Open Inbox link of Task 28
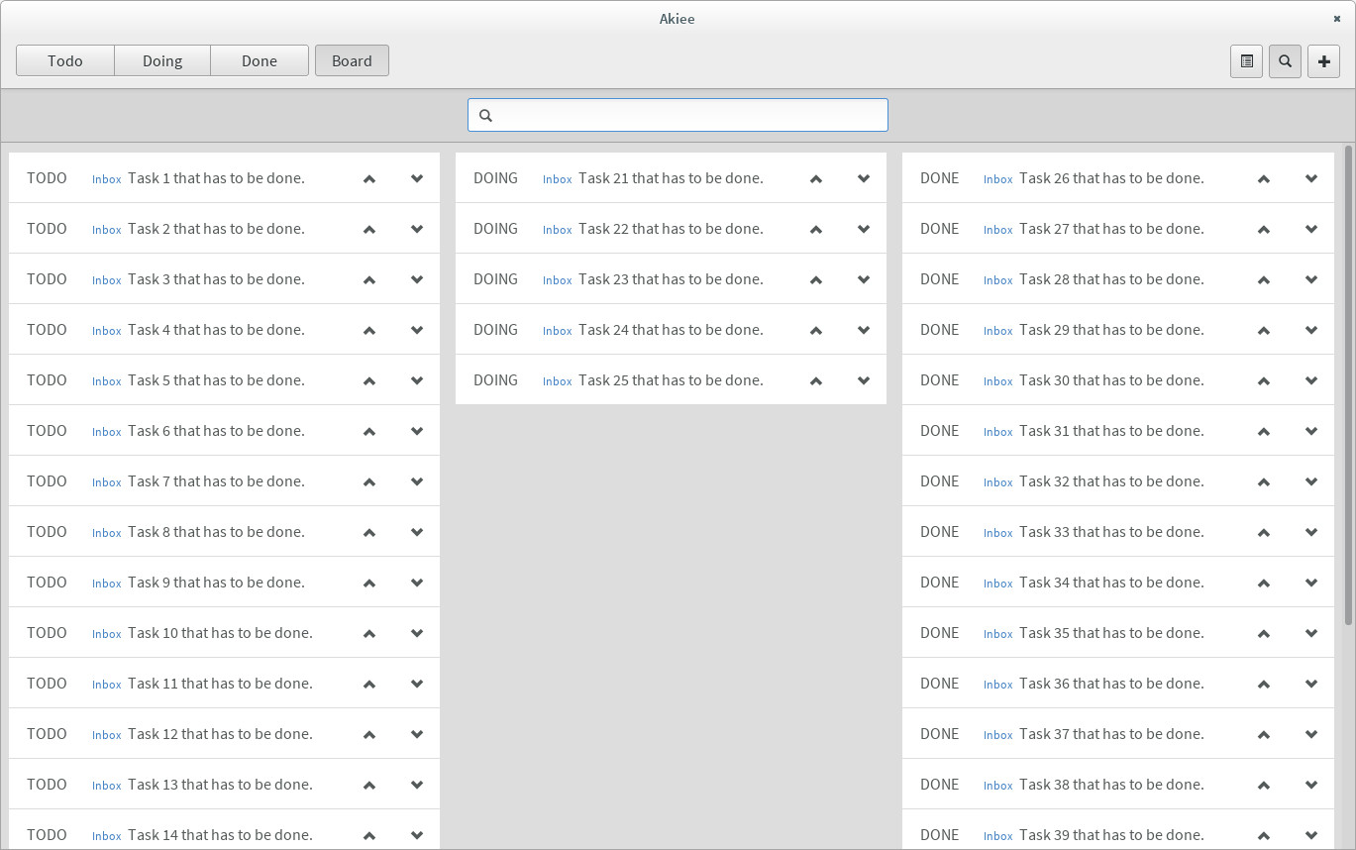The height and width of the screenshot is (850, 1356). (998, 280)
